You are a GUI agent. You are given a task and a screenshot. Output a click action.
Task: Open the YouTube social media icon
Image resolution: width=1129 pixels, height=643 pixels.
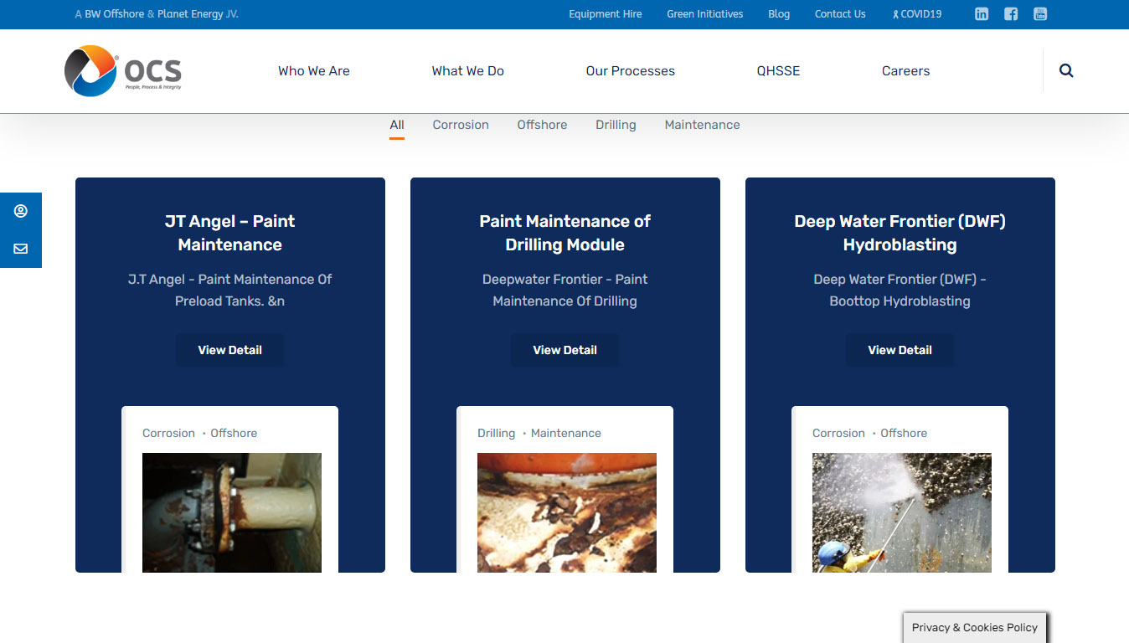click(1040, 13)
